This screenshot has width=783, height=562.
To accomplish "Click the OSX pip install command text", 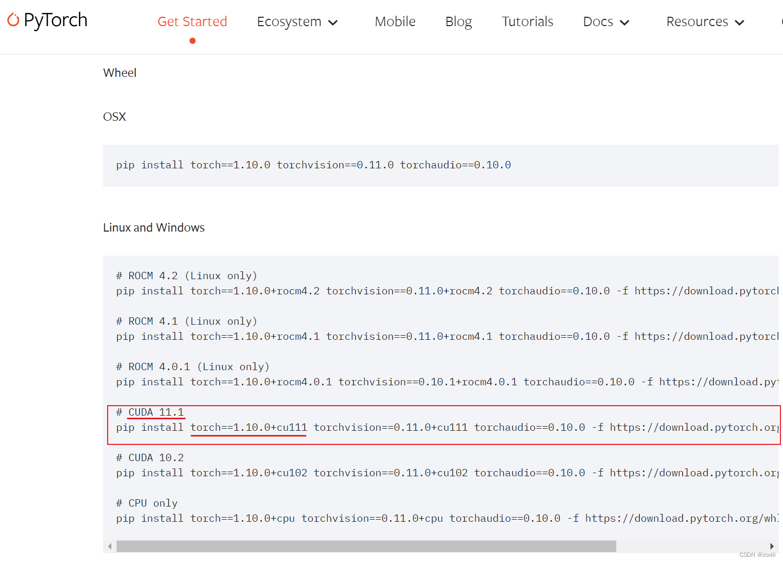I will [314, 165].
